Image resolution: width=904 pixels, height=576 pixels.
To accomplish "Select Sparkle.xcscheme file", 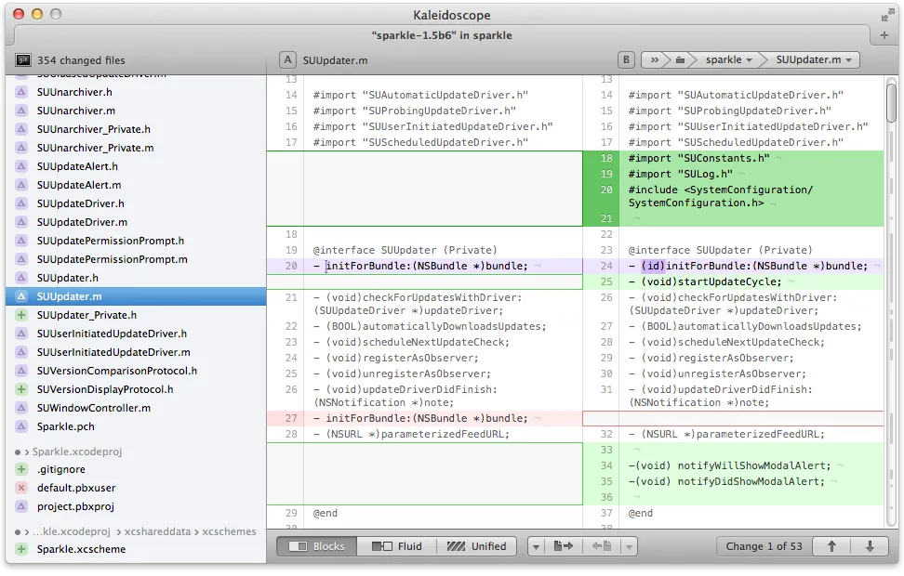I will point(136,549).
